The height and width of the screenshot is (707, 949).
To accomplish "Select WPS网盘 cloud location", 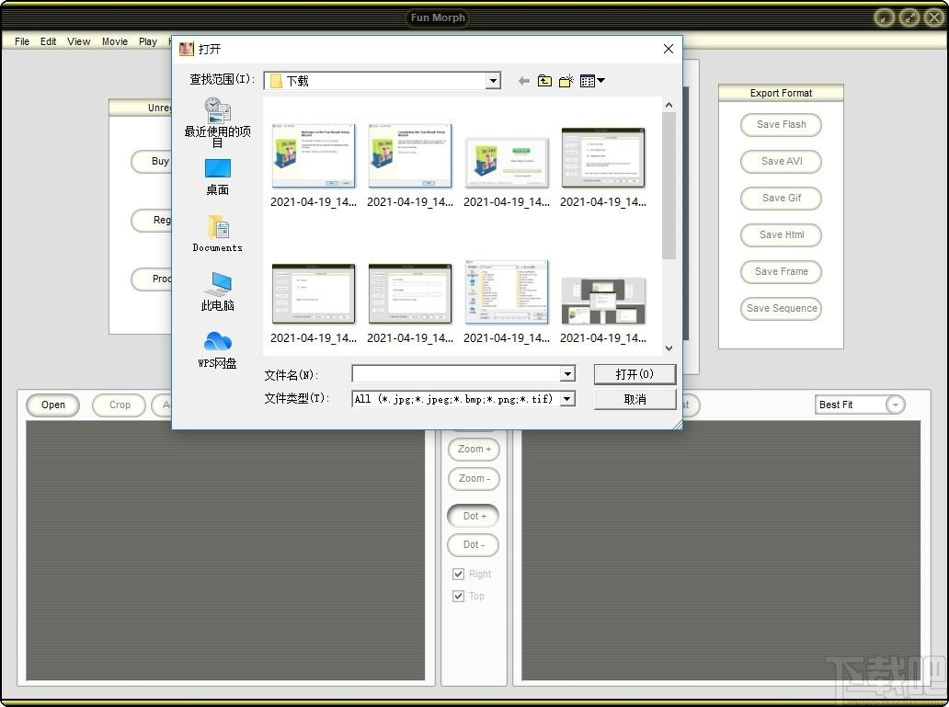I will [217, 350].
